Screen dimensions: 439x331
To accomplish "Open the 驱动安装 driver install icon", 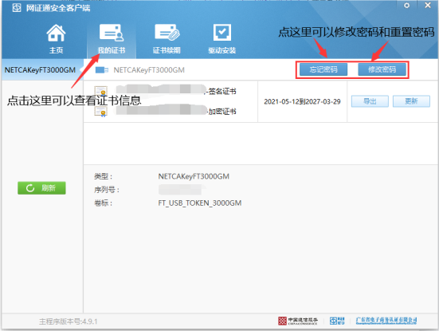I will 222,38.
